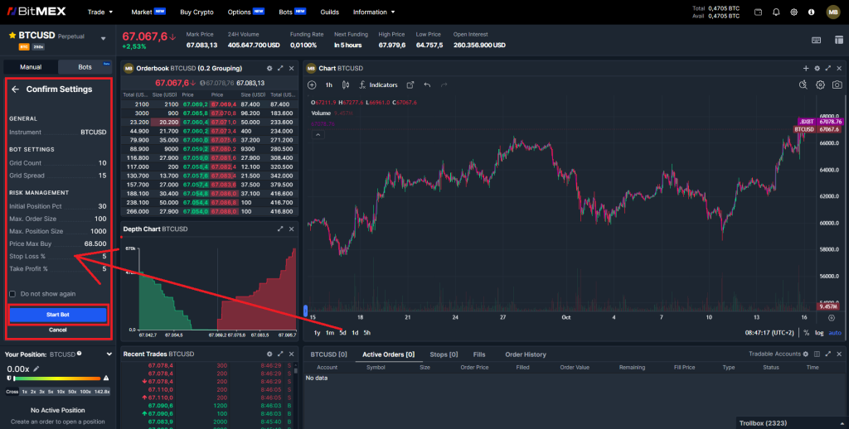Open the chart snapshot camera icon

point(837,84)
